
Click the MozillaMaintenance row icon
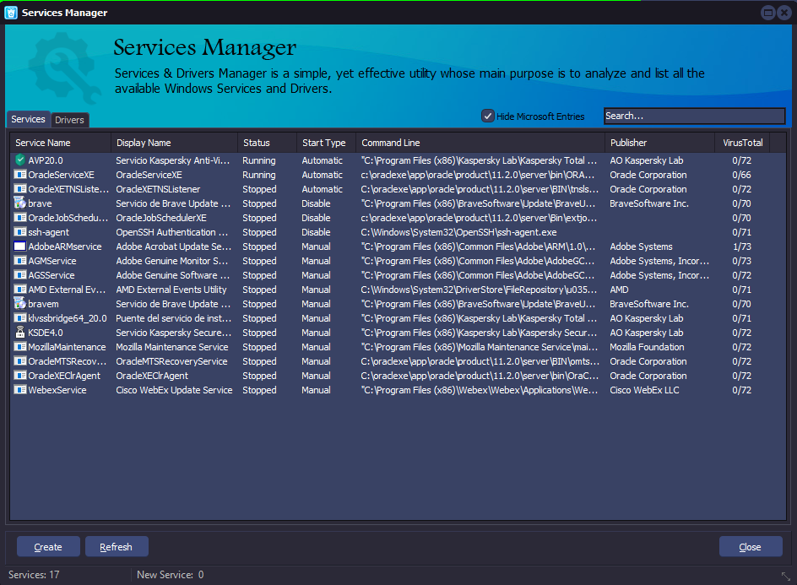click(19, 347)
